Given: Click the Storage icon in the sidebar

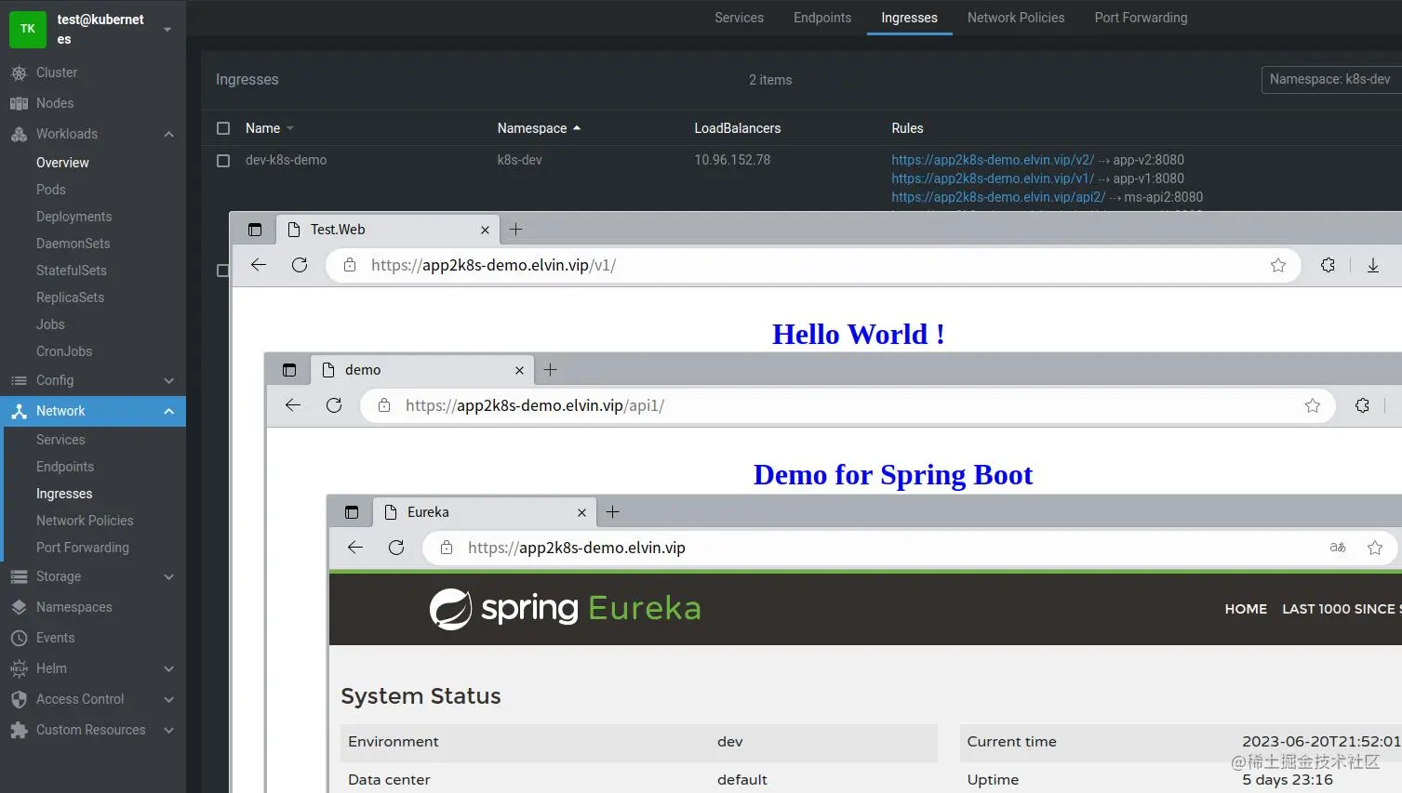Looking at the screenshot, I should [x=19, y=576].
